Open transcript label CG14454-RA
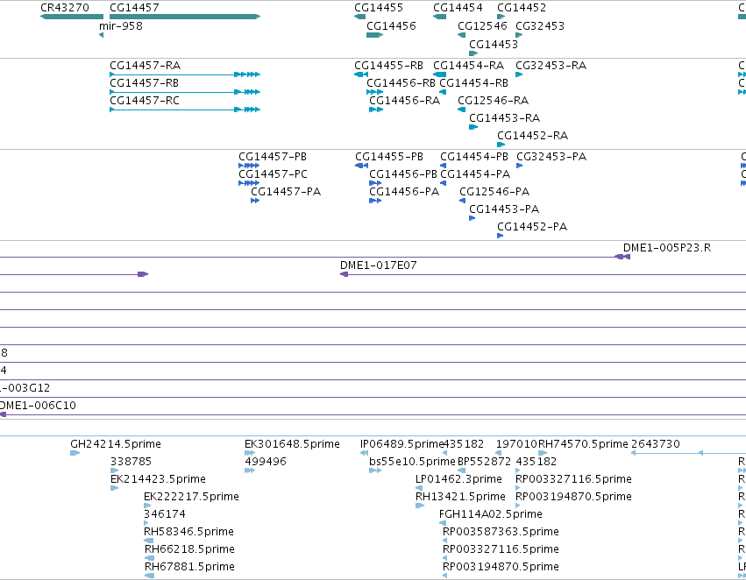The width and height of the screenshot is (746, 580). 469,66
